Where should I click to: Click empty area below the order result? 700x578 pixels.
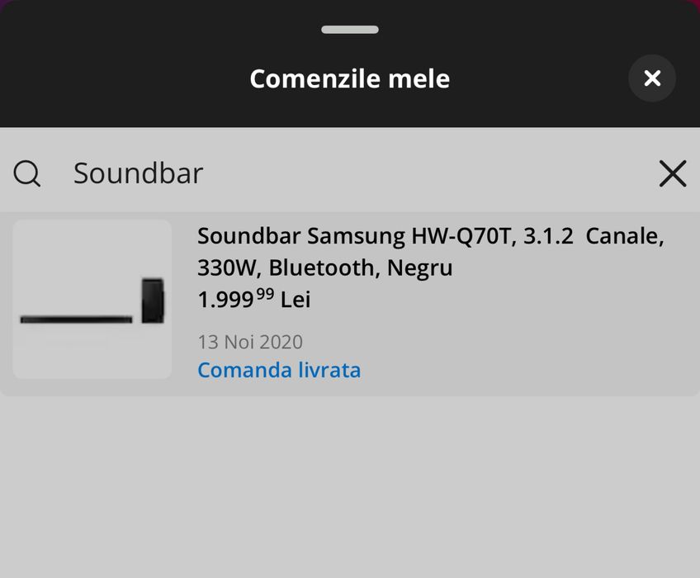(x=350, y=487)
